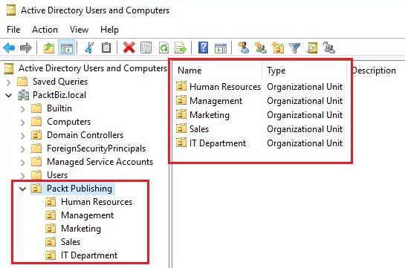The width and height of the screenshot is (405, 268).
Task: Collapse the PacktBiz.local domain node
Action: (x=8, y=96)
